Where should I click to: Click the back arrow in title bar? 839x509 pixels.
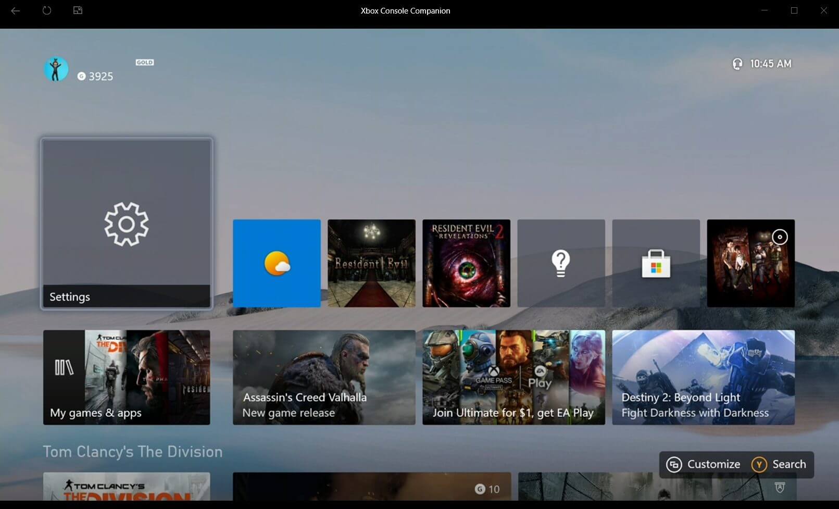pos(16,10)
